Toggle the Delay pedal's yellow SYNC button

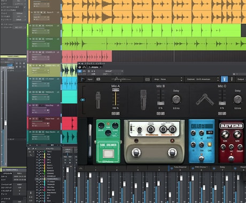[x=210, y=144]
